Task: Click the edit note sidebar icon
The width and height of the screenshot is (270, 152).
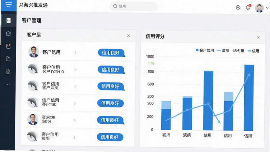Action: pyautogui.click(x=8, y=46)
